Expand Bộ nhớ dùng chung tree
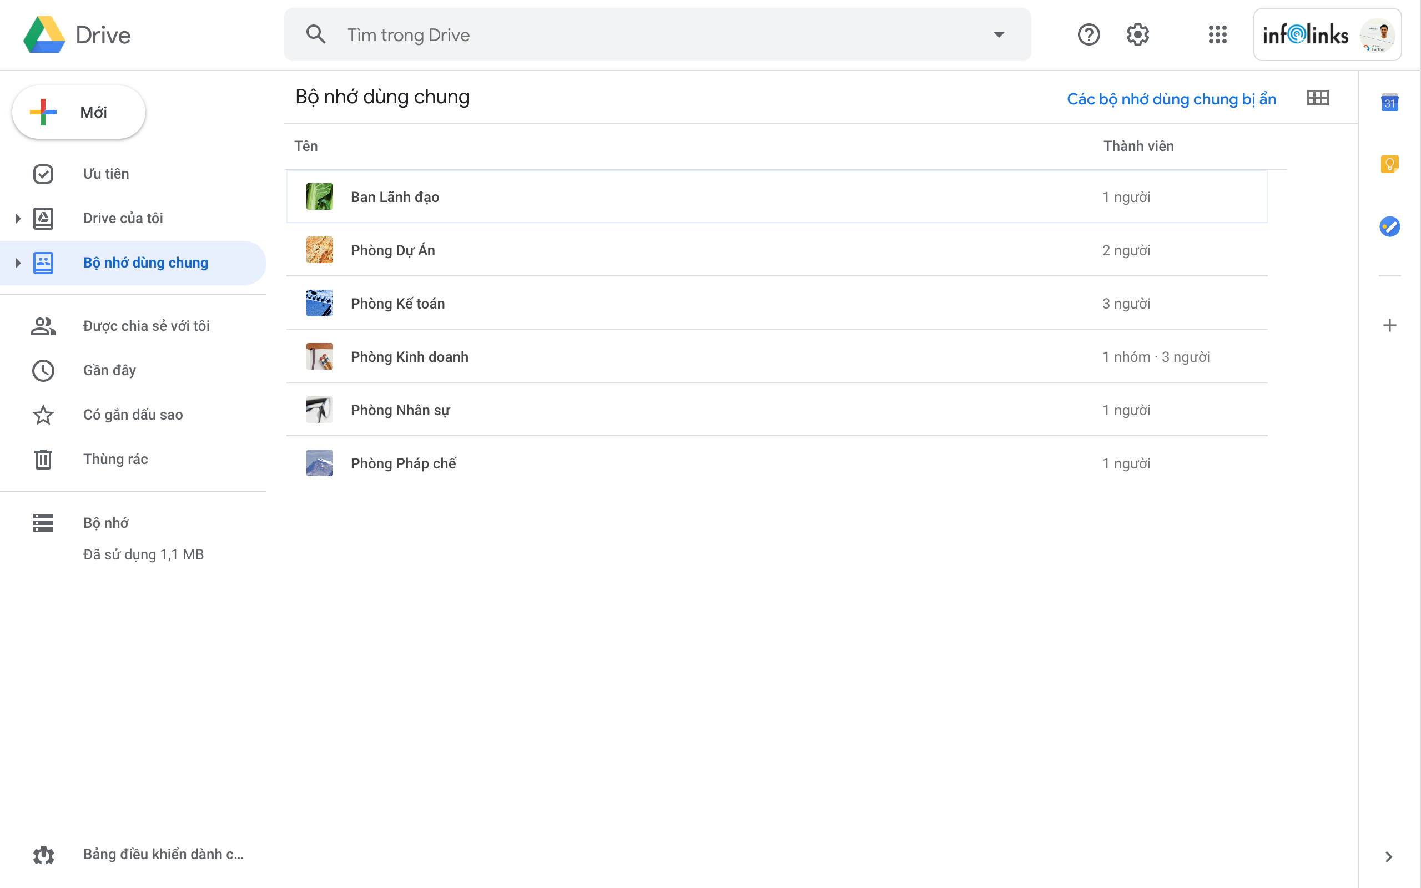 point(17,263)
